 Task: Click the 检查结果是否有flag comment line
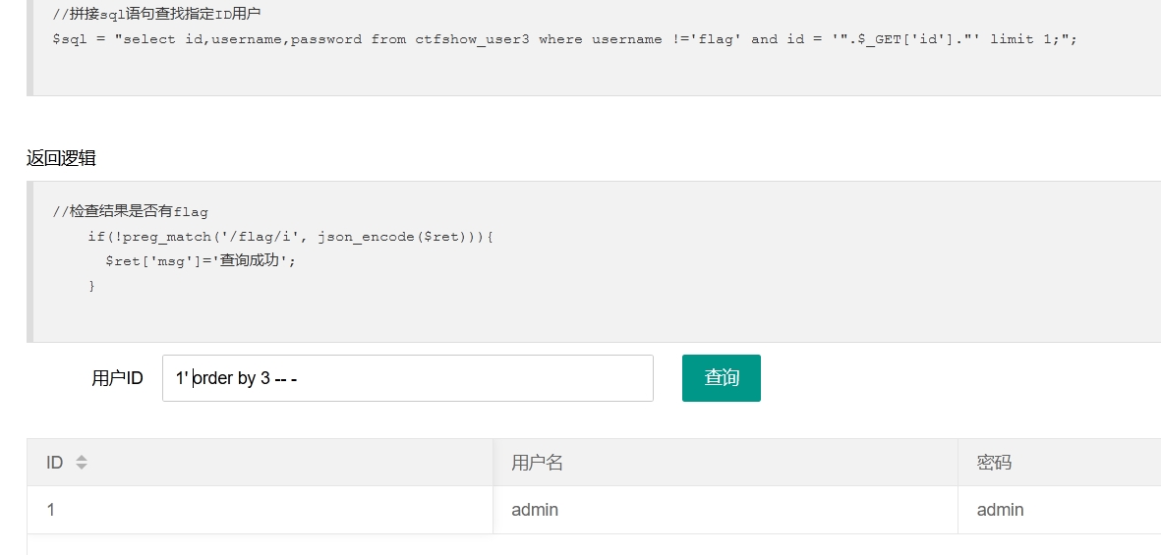[131, 211]
